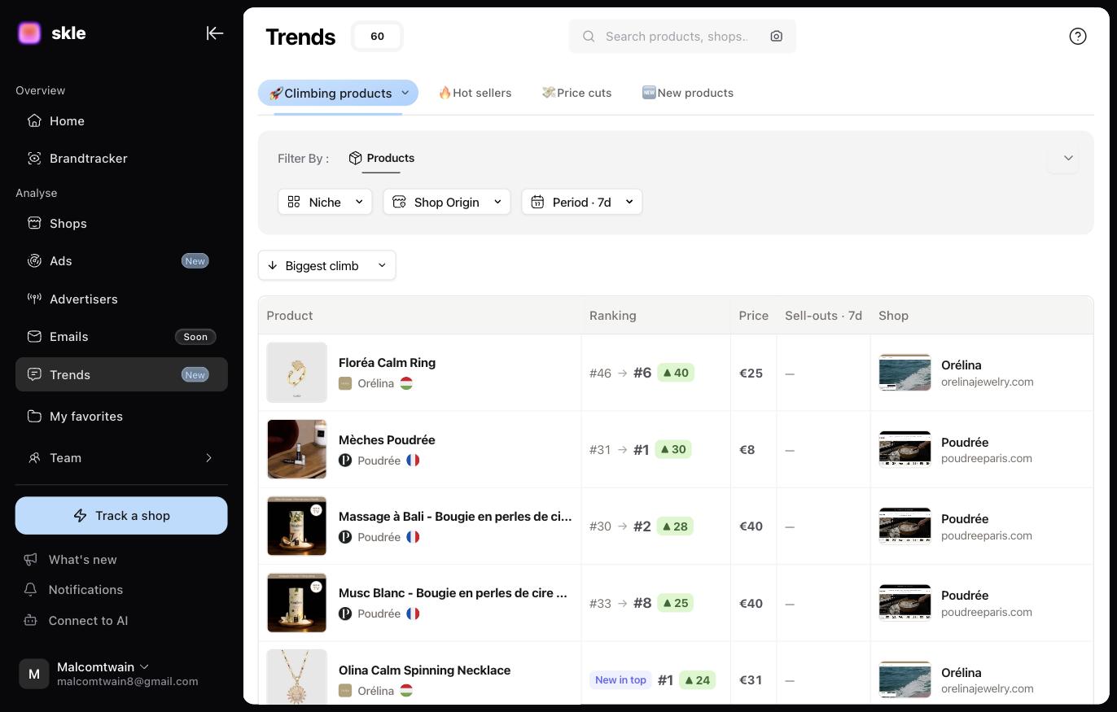Open the orelinajewelry.com shop link for Floréa Calm Ring
The image size is (1117, 712).
pos(988,382)
